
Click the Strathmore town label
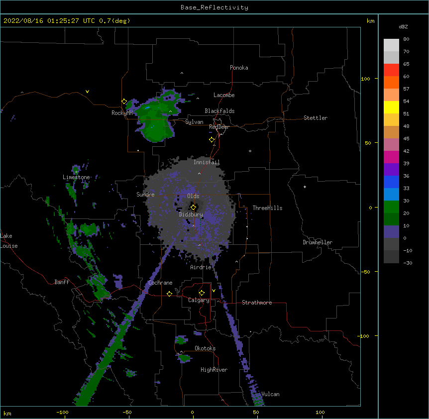[x=257, y=303]
